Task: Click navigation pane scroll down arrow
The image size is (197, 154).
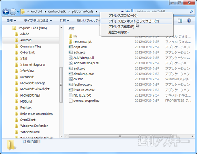Action: pyautogui.click(x=61, y=136)
